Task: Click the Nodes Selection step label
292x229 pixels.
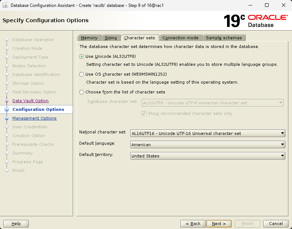Action: (29, 66)
